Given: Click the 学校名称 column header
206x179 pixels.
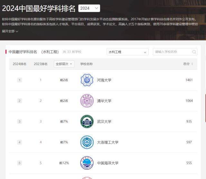Looking at the screenshot, I should [x=86, y=64].
